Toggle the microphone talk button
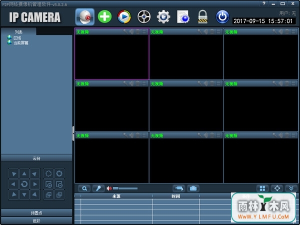 [x=98, y=188]
